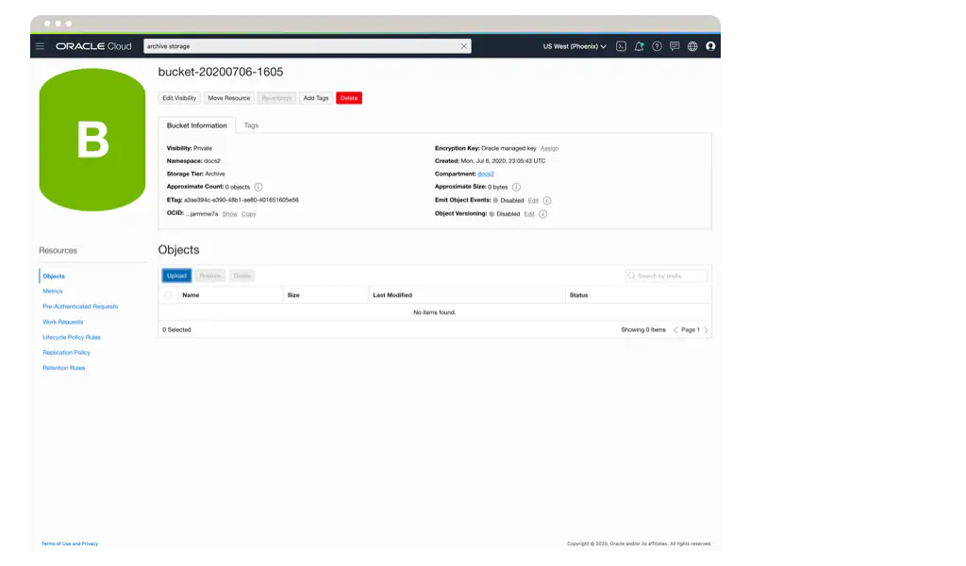Select Metrics in Resources sidebar
The image size is (966, 566).
(53, 291)
